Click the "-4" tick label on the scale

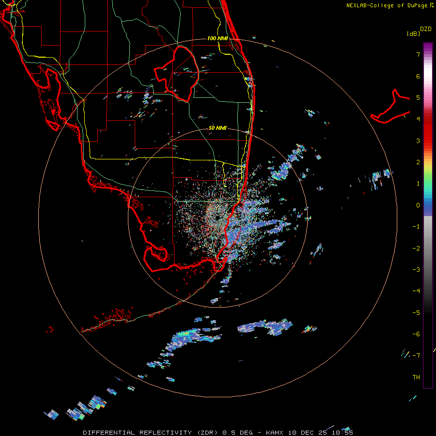416,291
